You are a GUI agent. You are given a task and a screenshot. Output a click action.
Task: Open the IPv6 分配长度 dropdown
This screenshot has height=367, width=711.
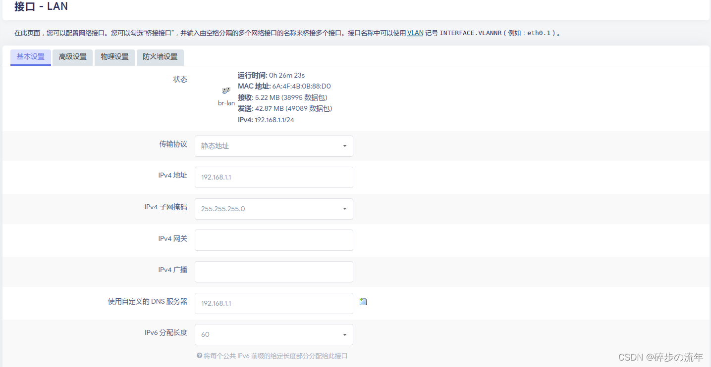[274, 334]
